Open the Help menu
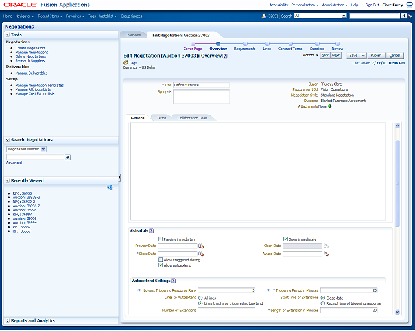 356,5
